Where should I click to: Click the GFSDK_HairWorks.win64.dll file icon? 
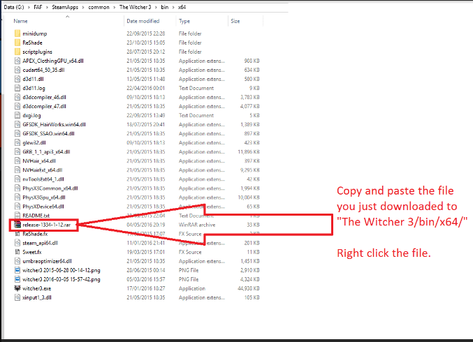click(x=17, y=124)
